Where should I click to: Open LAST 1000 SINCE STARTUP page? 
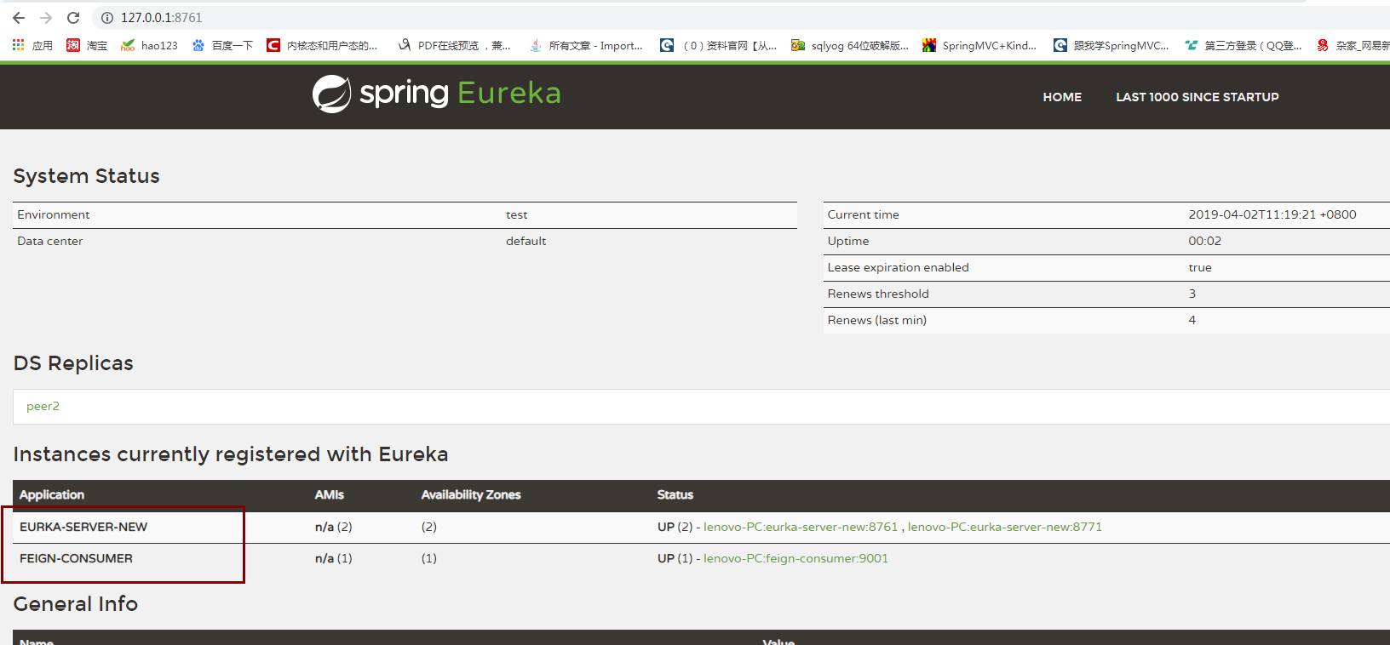point(1197,97)
